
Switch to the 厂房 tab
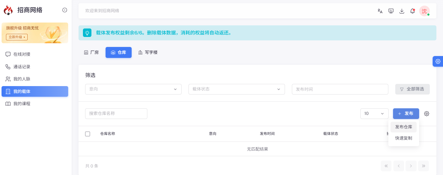tap(91, 53)
